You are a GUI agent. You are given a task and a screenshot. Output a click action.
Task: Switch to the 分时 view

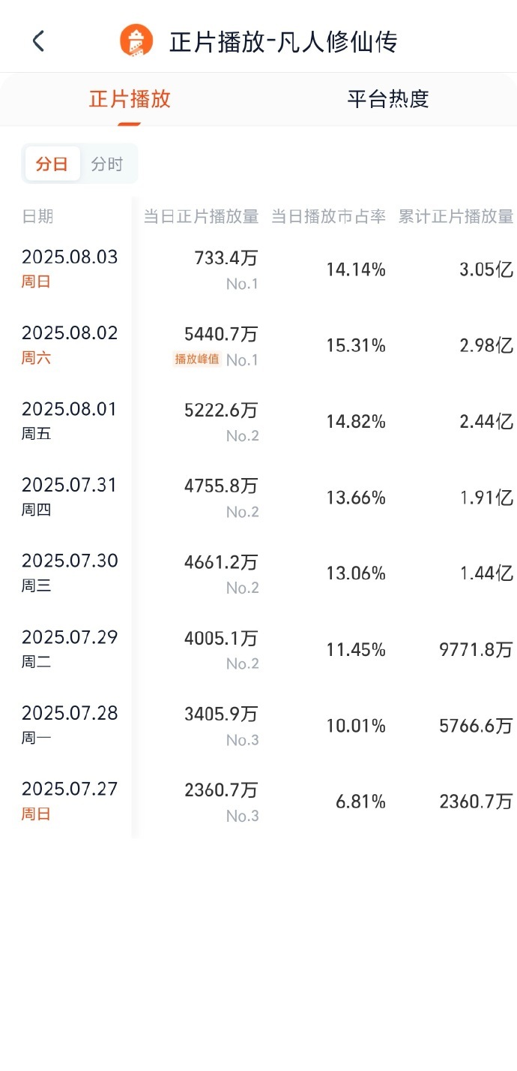tap(107, 164)
